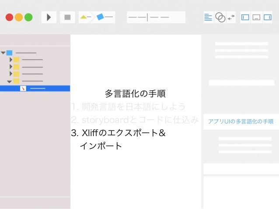Toggle the left navigator panel
The image size is (279, 209).
tap(245, 17)
